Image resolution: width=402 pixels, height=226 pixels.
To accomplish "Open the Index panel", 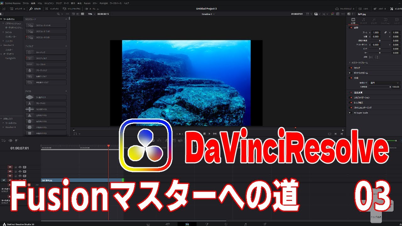I will 52,9.
